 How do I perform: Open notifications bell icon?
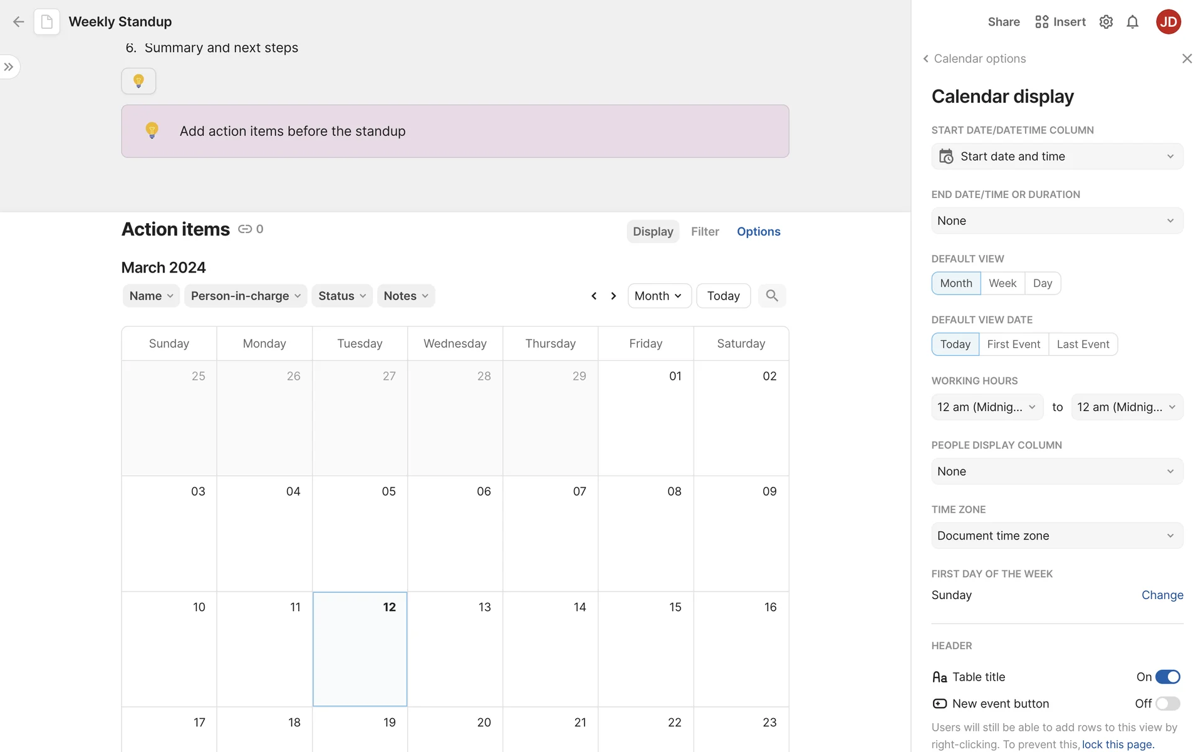tap(1132, 22)
